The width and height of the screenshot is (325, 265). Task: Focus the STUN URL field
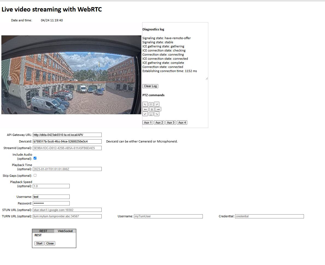click(x=67, y=210)
